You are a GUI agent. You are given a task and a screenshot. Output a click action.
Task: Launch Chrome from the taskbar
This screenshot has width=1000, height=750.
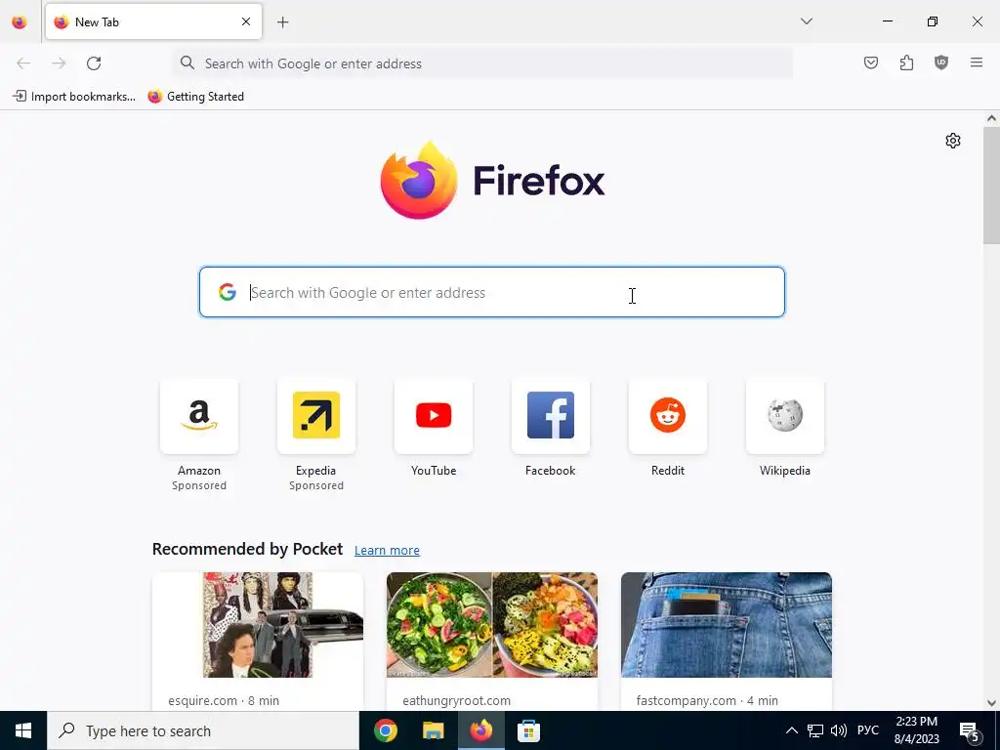click(x=385, y=730)
